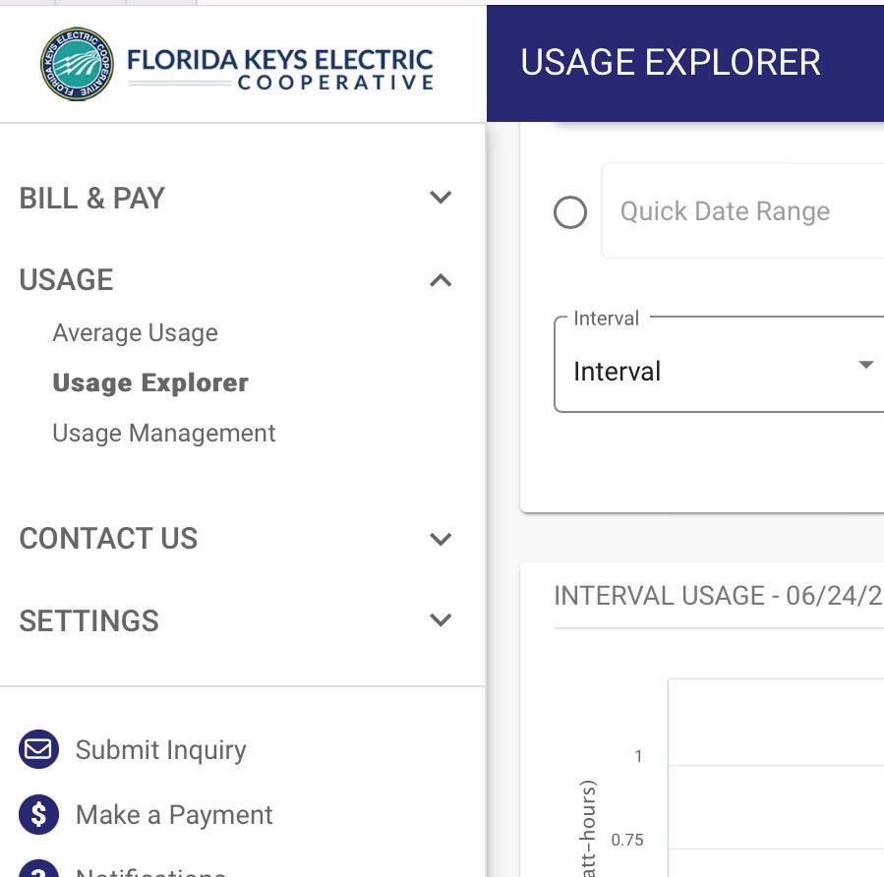Click the SETTINGS menu heading
The height and width of the screenshot is (877, 884).
(x=88, y=621)
